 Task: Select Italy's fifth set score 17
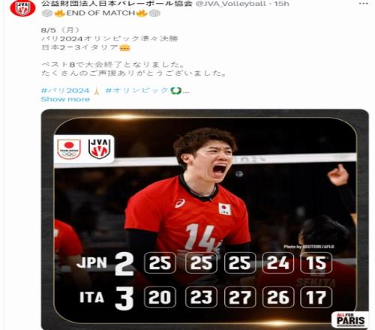point(316,297)
